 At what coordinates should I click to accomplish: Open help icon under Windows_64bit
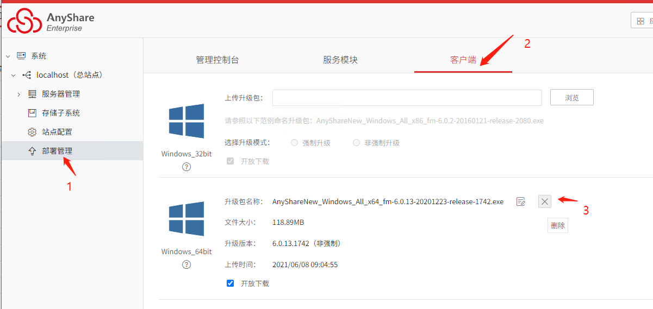click(x=186, y=264)
